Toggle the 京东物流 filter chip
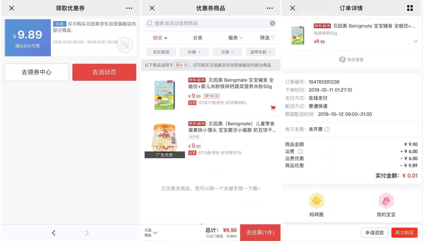 [161, 52]
